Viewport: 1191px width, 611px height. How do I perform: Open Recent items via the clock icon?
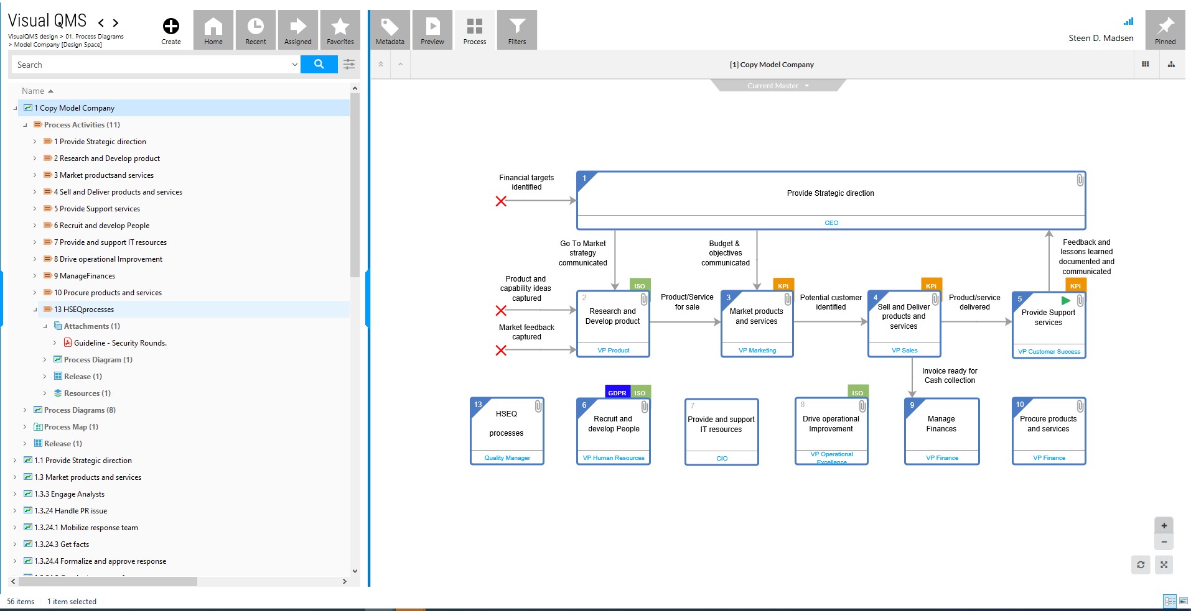[x=256, y=29]
